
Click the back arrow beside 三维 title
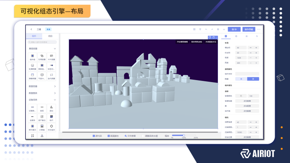tap(31, 29)
